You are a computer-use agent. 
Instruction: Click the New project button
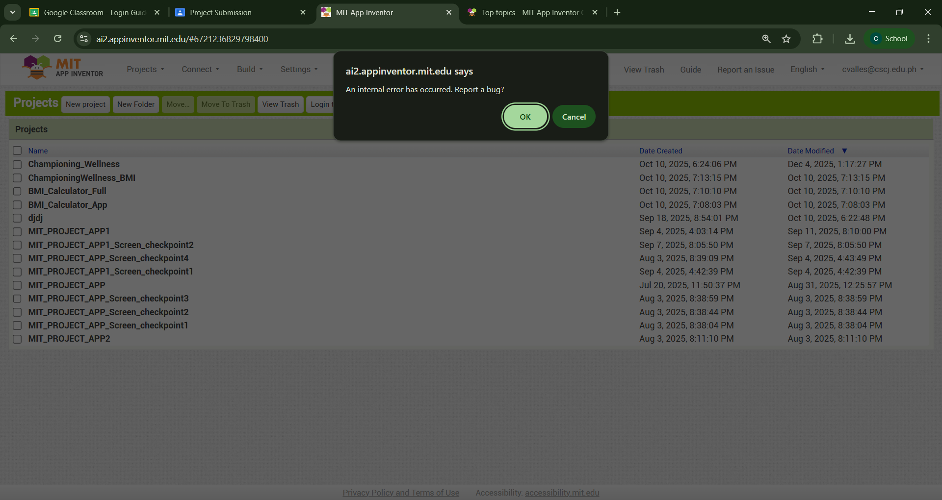(x=85, y=104)
